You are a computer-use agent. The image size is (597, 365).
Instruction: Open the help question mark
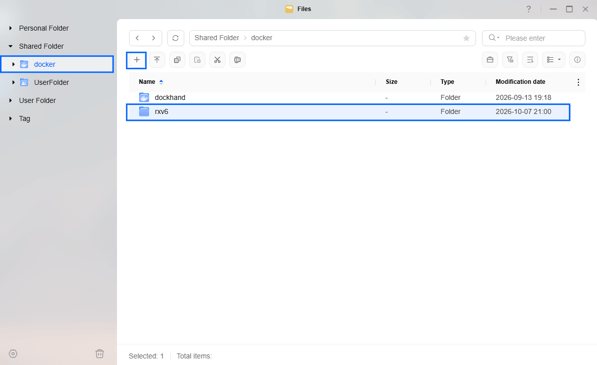(529, 9)
